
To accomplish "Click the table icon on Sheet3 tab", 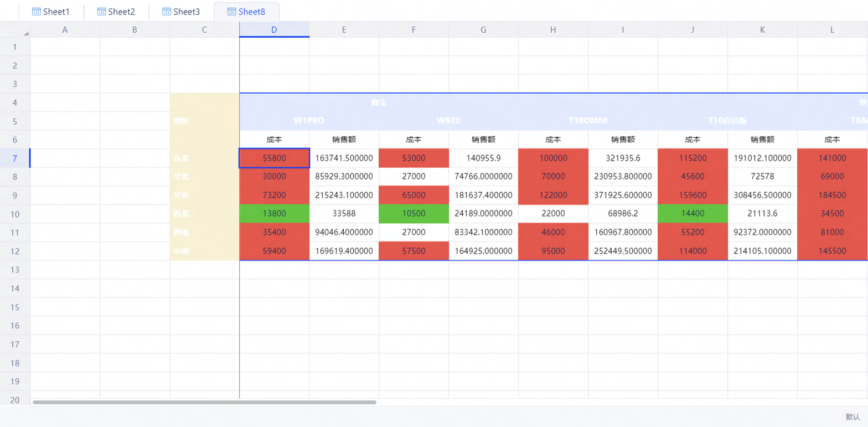I will (x=167, y=12).
